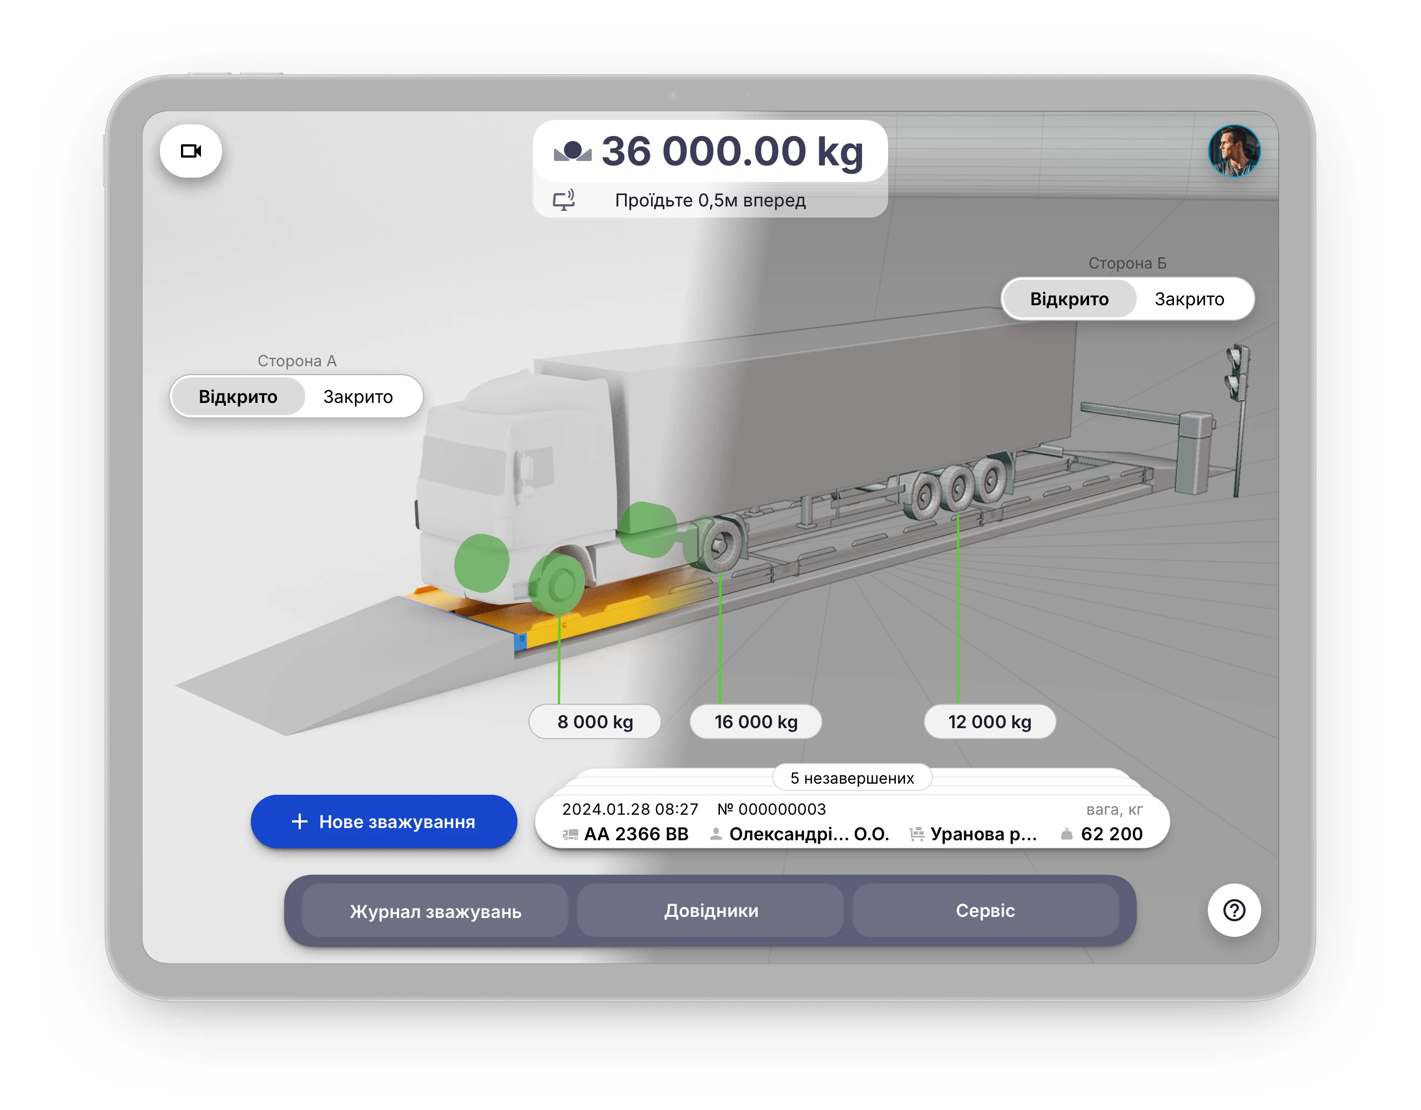The height and width of the screenshot is (1110, 1421).
Task: Click the driver person icon in record card
Action: click(x=715, y=834)
